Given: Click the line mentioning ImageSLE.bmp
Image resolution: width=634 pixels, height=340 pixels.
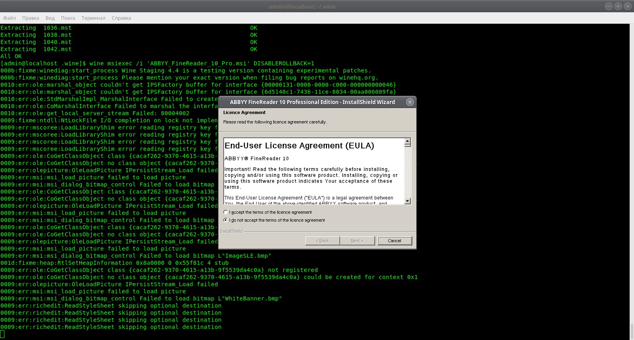Looking at the screenshot, I should point(136,256).
